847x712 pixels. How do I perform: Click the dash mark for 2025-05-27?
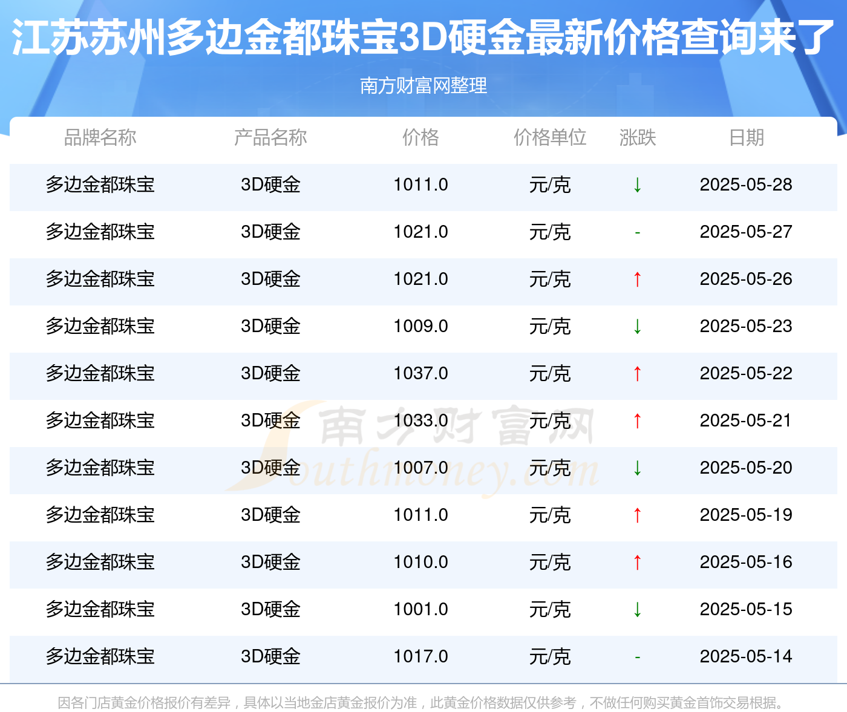(x=637, y=232)
